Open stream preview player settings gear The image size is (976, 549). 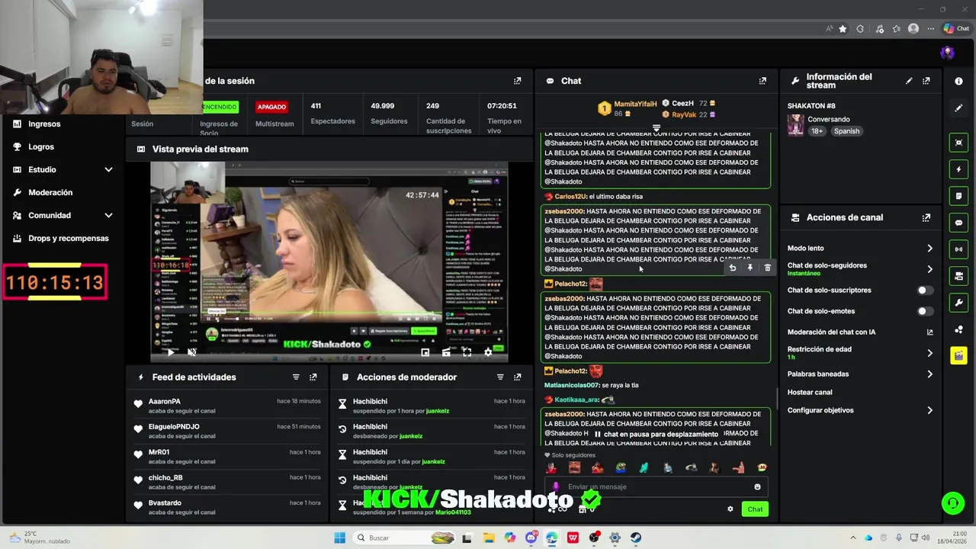coord(488,352)
